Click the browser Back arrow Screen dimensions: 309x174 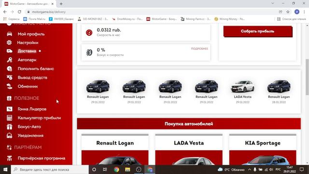[x=5, y=12]
